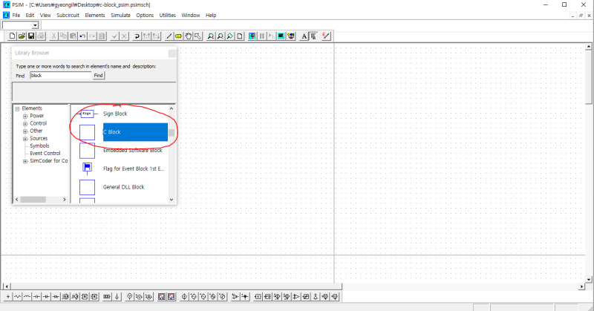The width and height of the screenshot is (594, 311).
Task: Expand the Control tree node
Action: coord(25,124)
